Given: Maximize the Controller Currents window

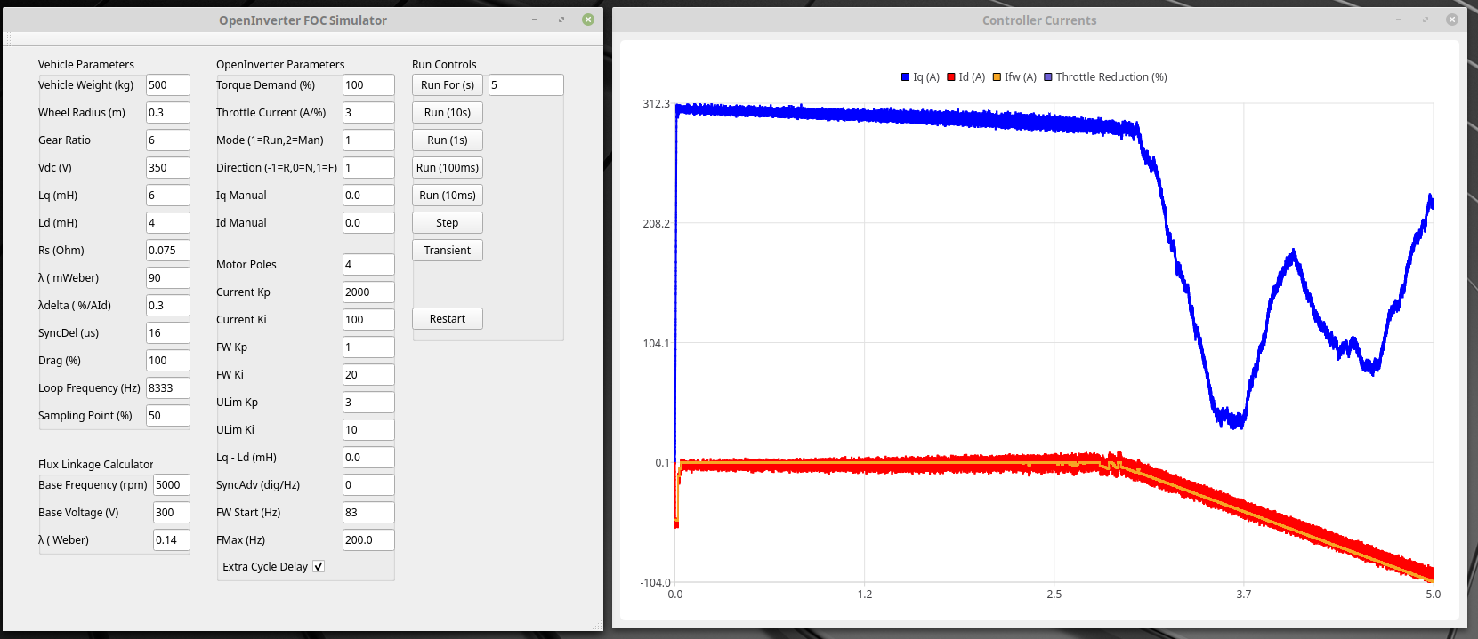Looking at the screenshot, I should pos(1426,20).
